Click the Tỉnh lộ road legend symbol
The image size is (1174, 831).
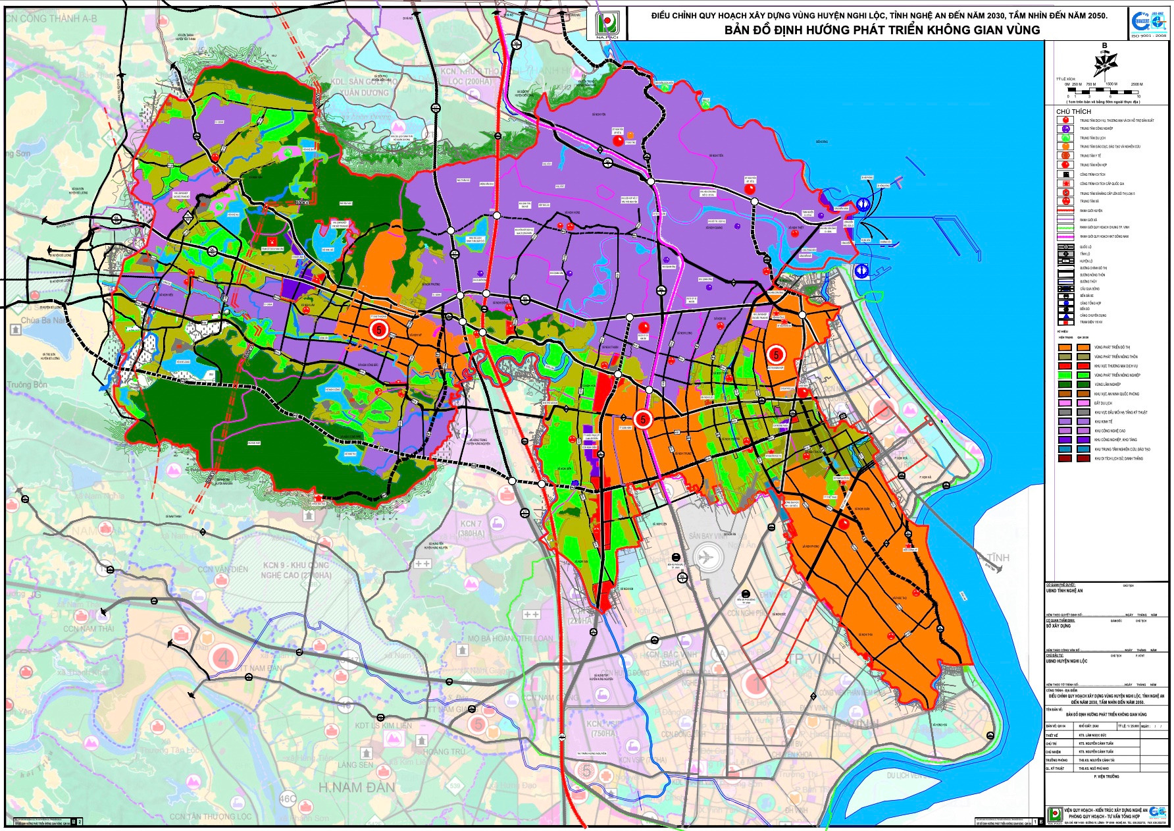1065,254
